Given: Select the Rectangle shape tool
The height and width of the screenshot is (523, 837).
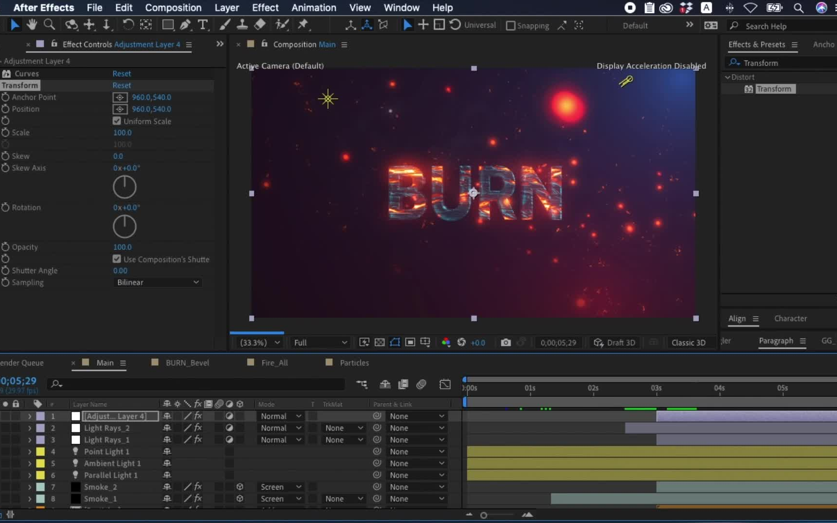Looking at the screenshot, I should (x=168, y=25).
